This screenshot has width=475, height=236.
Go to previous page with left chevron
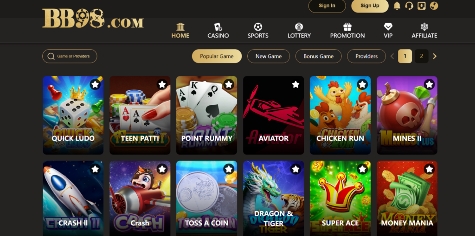pyautogui.click(x=392, y=57)
